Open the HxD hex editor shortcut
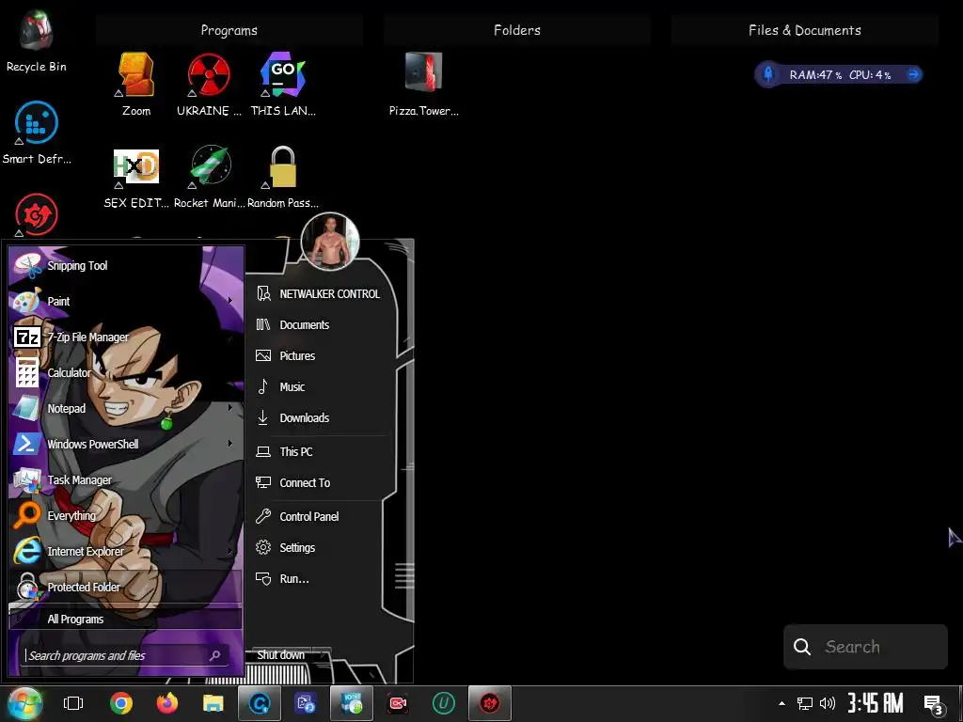 [x=136, y=177]
